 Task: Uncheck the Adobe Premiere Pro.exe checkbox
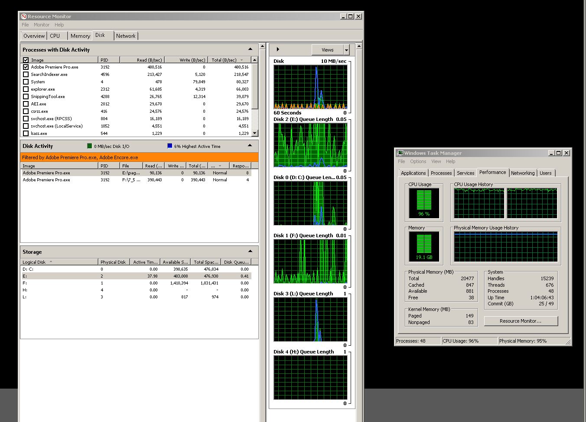click(26, 67)
